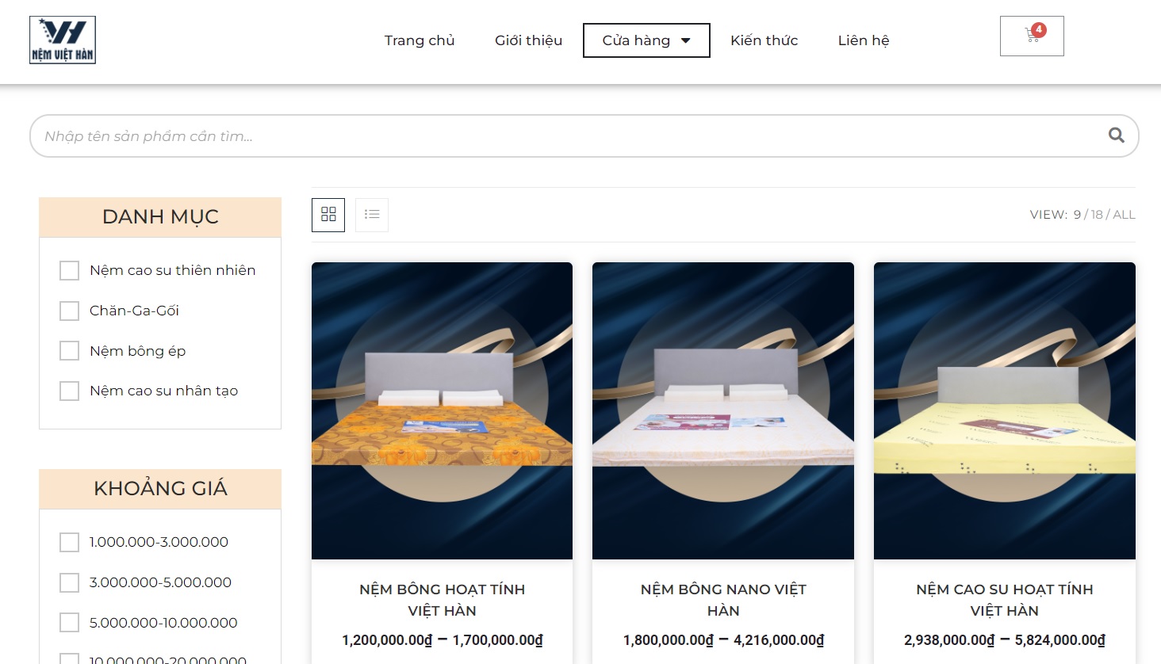Check Nệm cao su thiên nhiên category
Viewport: 1161px width, 664px height.
click(x=70, y=270)
